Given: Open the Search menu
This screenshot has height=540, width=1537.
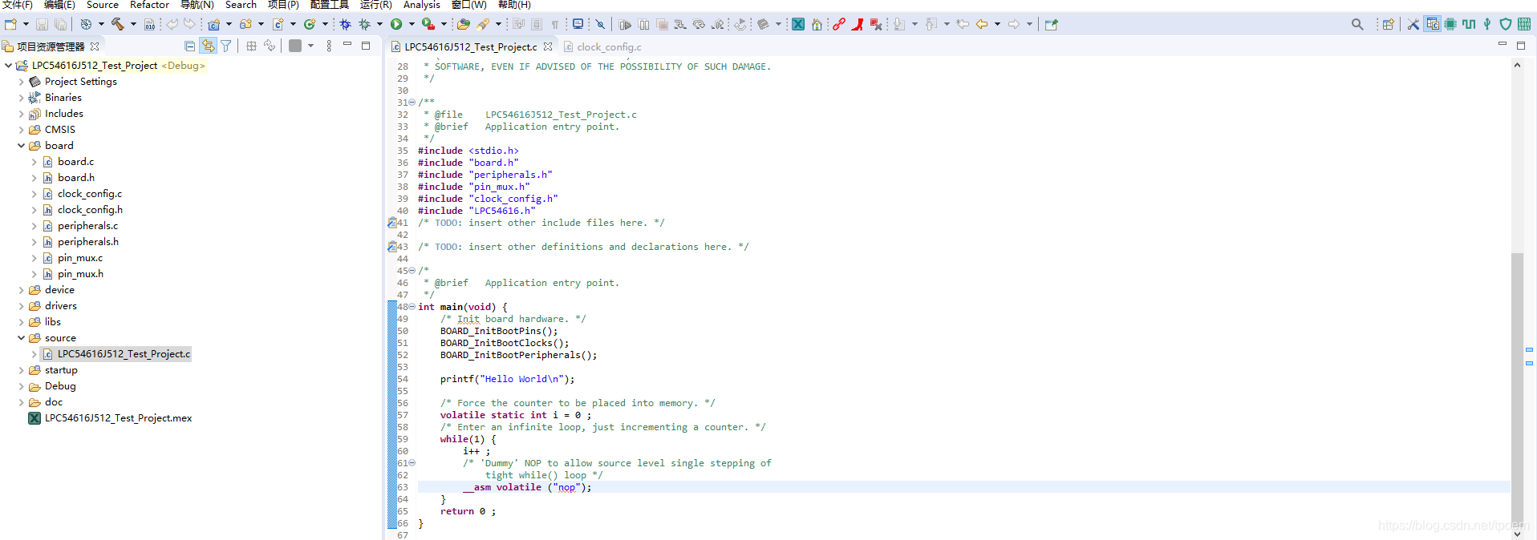Looking at the screenshot, I should (241, 5).
